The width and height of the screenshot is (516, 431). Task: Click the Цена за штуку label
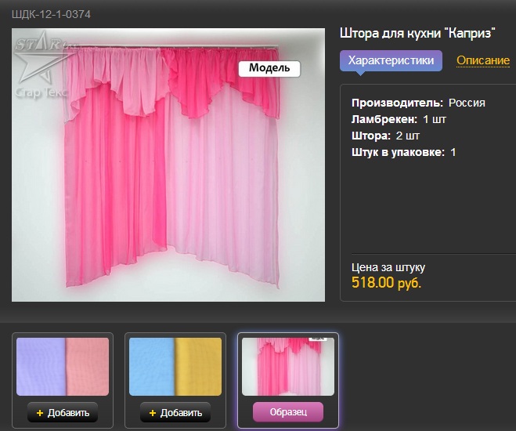click(388, 267)
